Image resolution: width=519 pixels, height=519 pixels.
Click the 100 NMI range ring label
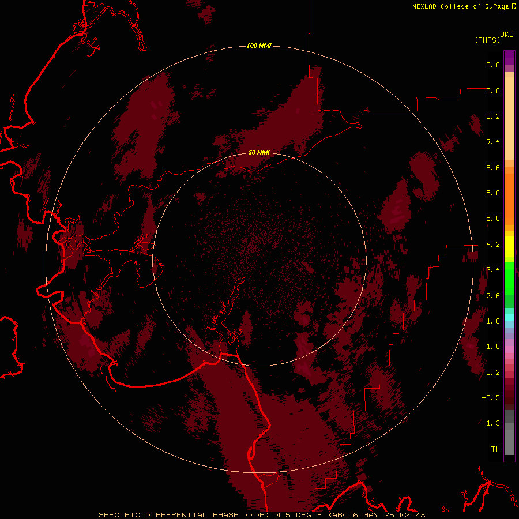[259, 46]
